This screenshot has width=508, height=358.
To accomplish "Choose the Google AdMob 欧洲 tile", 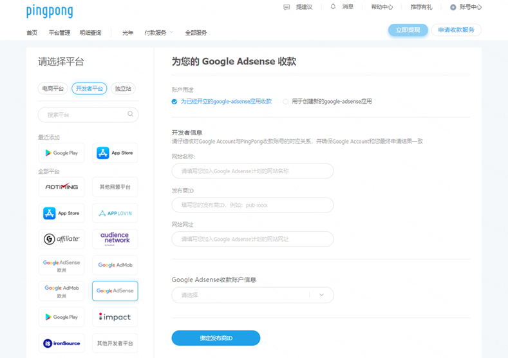I will click(62, 291).
